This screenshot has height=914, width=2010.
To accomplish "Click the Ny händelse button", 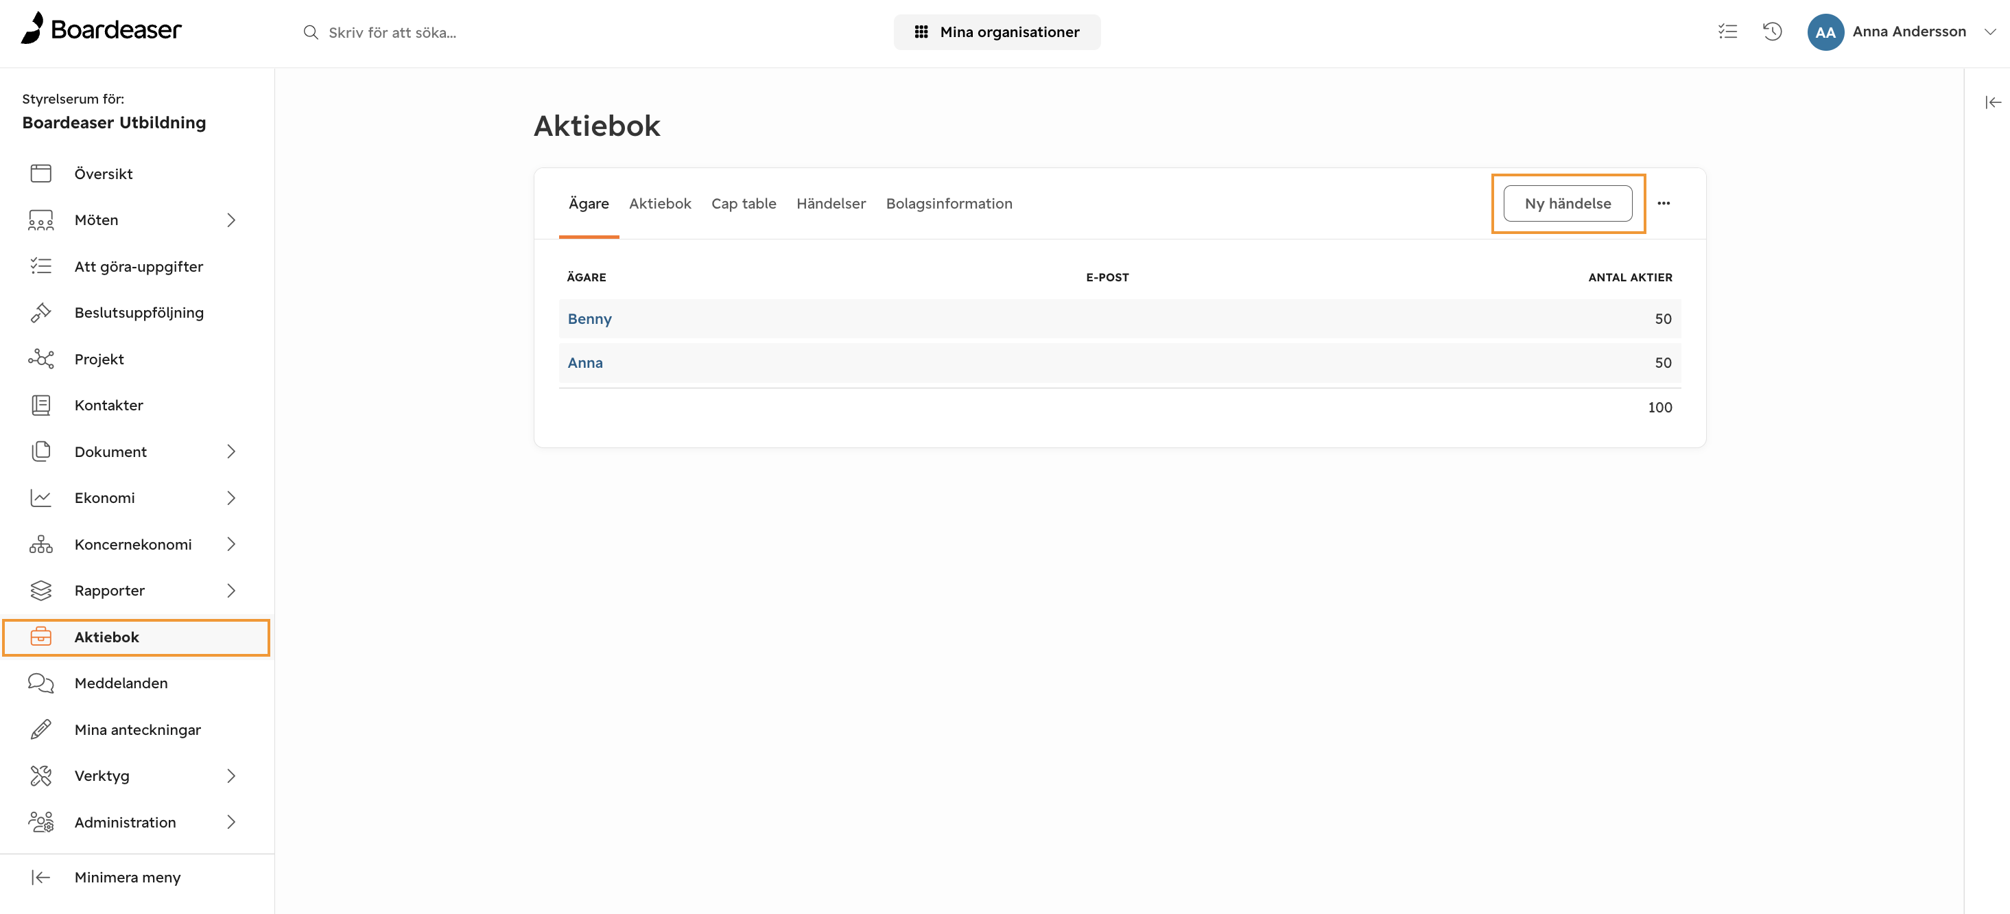I will 1568,204.
